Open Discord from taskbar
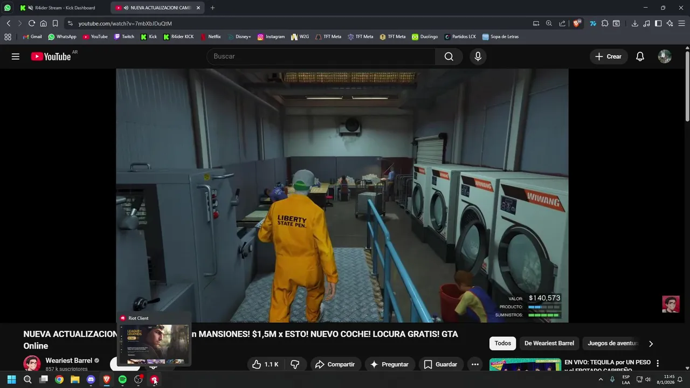Screen dimensions: 690x388 (x=91, y=380)
